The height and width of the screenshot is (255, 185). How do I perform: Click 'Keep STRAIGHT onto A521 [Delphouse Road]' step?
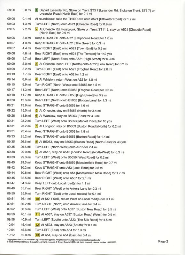click(x=74, y=38)
